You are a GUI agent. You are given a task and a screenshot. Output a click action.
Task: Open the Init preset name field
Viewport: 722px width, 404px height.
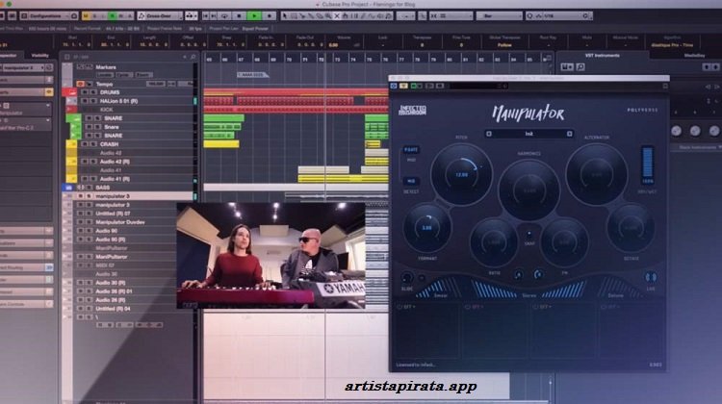pos(529,134)
